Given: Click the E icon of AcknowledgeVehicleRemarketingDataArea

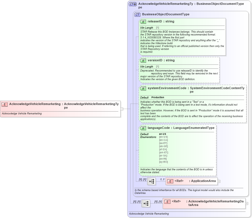Looking at the screenshot, I should pos(167,202).
